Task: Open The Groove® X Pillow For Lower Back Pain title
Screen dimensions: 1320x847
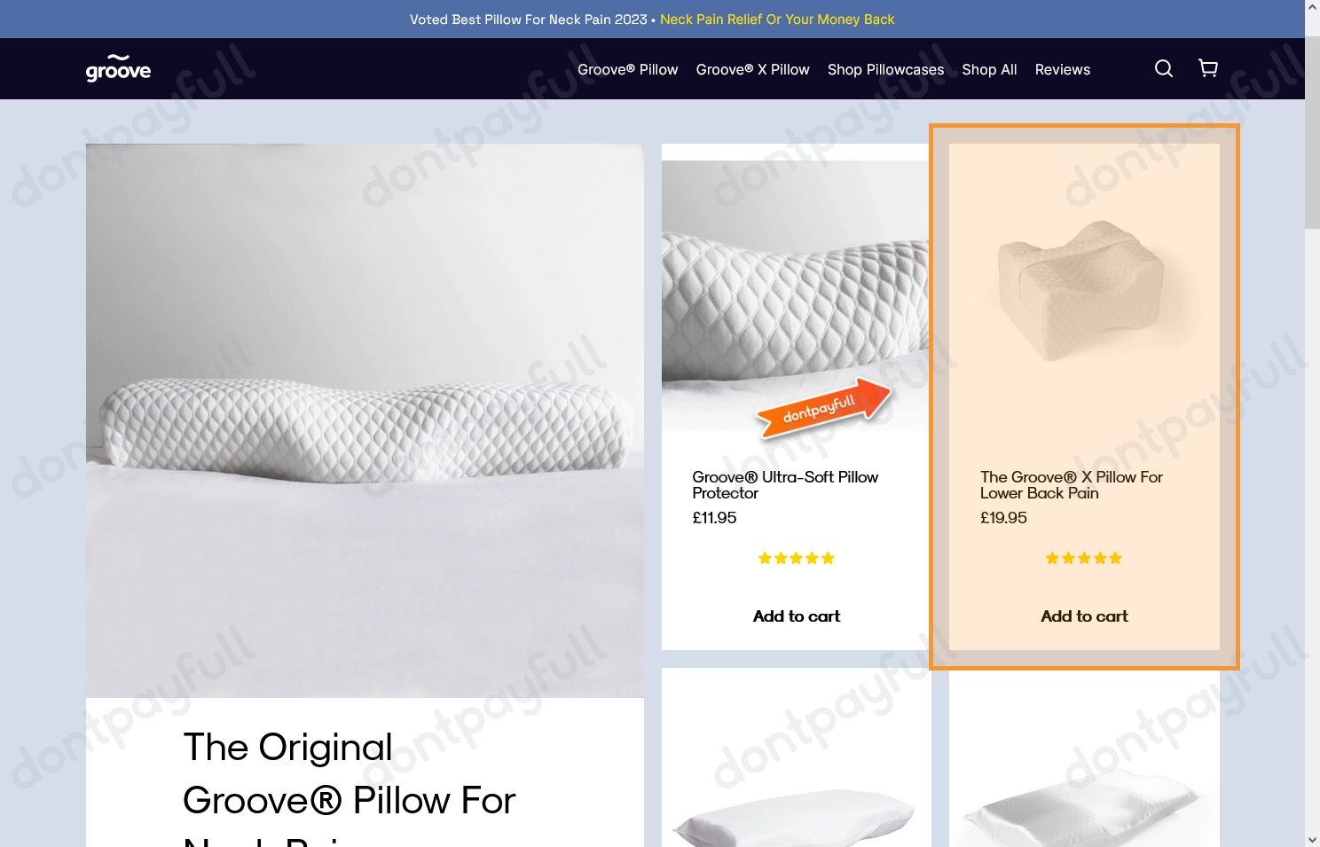Action: (x=1072, y=485)
